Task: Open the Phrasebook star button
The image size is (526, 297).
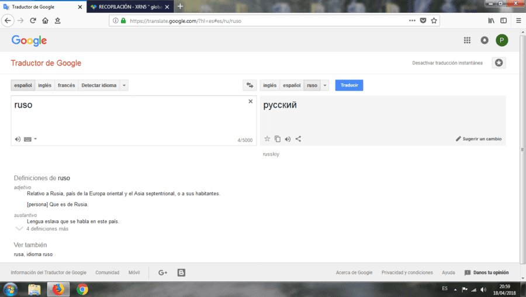Action: click(499, 63)
